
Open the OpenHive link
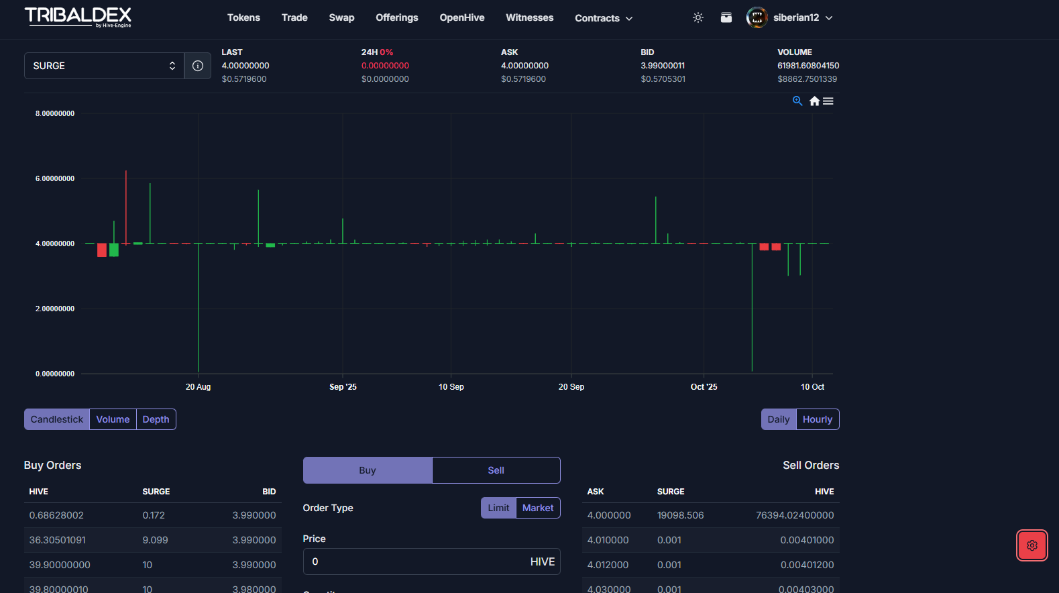click(x=461, y=17)
